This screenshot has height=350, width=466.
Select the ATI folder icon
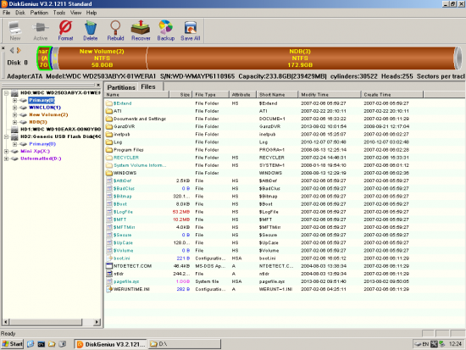pyautogui.click(x=109, y=111)
